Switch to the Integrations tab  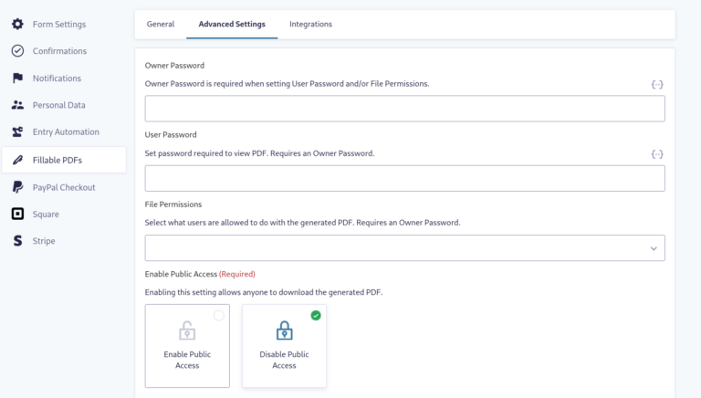click(310, 24)
